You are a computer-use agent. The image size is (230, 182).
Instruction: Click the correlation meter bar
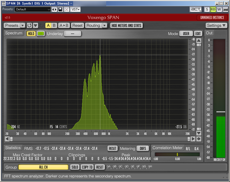tap(177, 154)
